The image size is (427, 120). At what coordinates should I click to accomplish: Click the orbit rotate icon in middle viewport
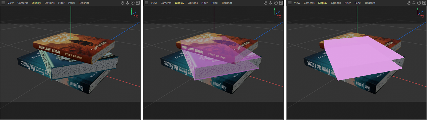[x=276, y=3]
